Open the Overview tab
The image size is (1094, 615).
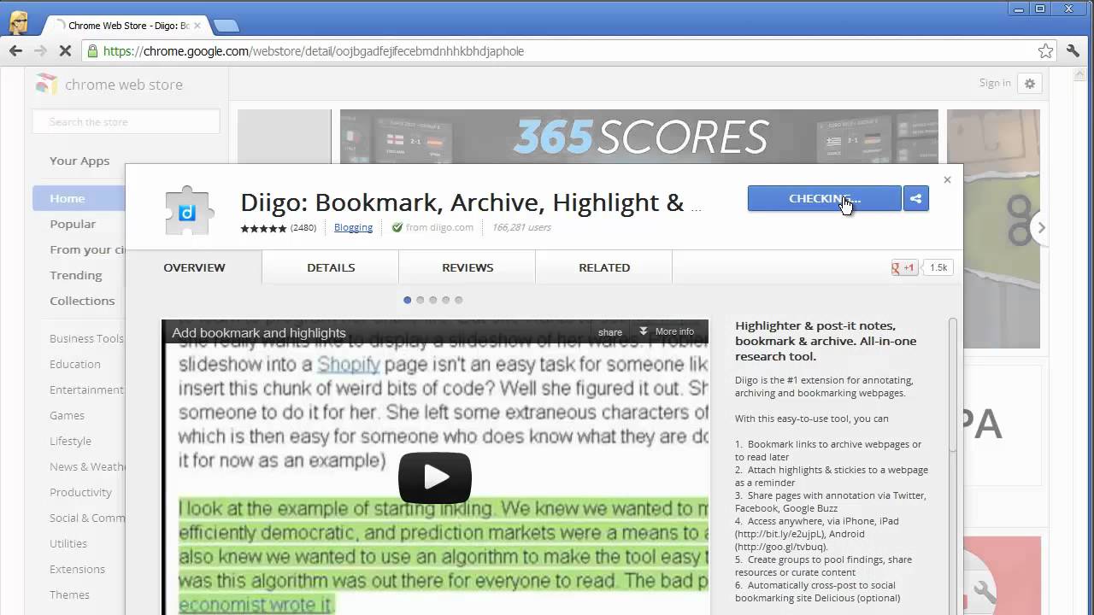coord(194,267)
